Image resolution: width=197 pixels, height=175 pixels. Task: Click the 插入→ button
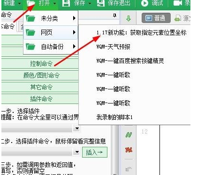pyautogui.click(x=95, y=152)
